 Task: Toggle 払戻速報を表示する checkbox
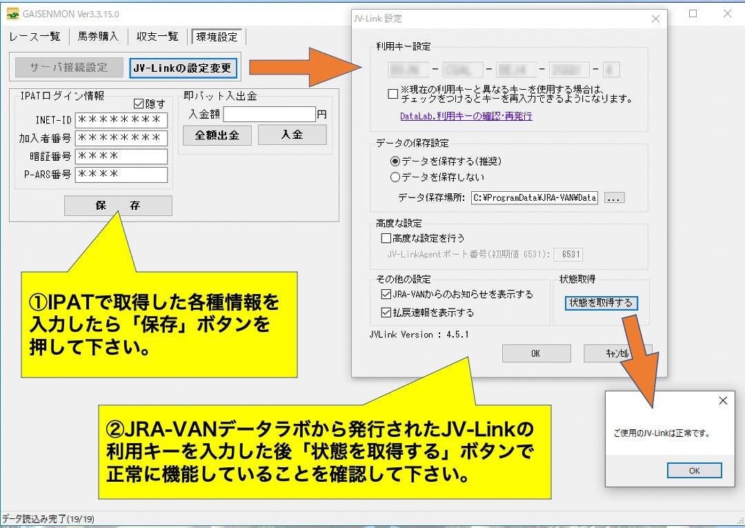[x=386, y=313]
